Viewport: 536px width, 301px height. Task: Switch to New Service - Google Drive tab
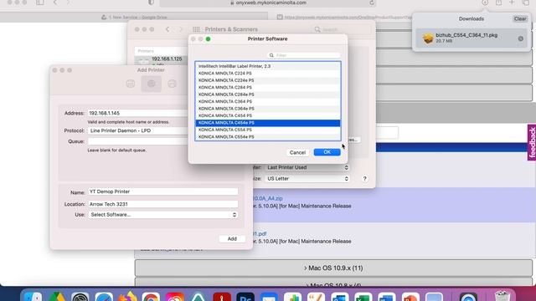pyautogui.click(x=134, y=17)
